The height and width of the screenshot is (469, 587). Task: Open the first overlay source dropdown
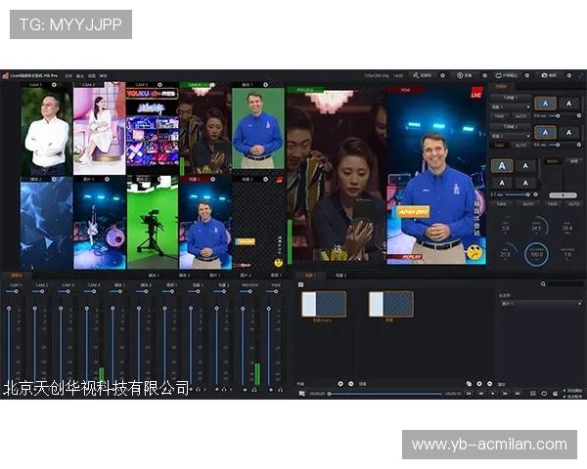point(511,107)
